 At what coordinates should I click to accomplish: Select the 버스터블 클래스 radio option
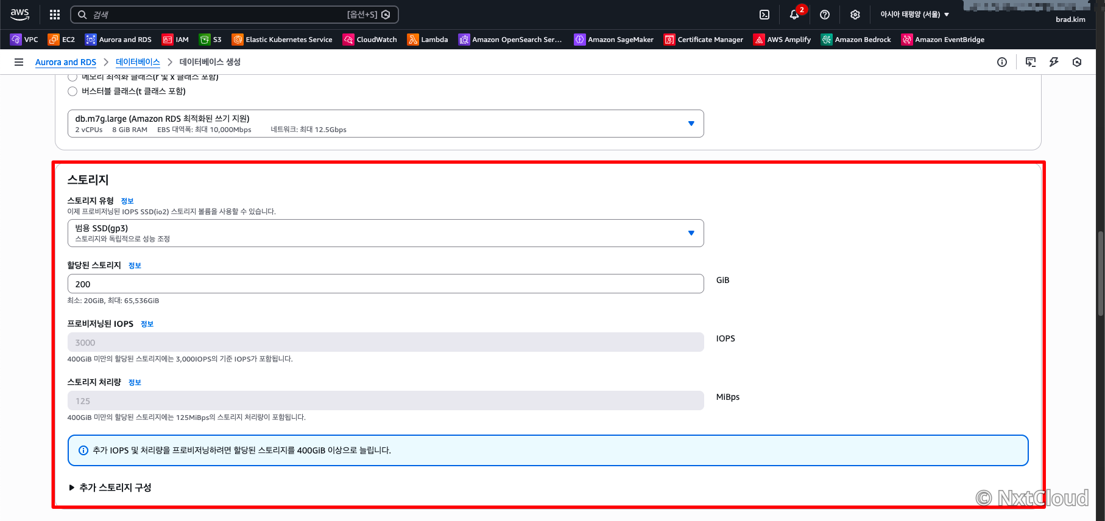72,91
